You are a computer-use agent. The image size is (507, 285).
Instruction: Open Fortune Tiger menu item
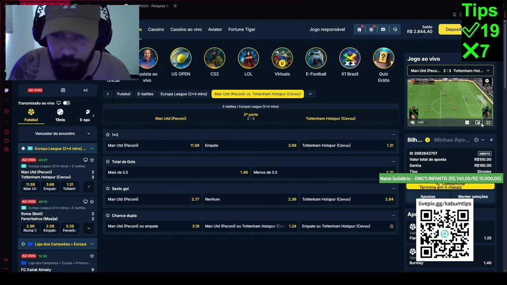tap(242, 29)
